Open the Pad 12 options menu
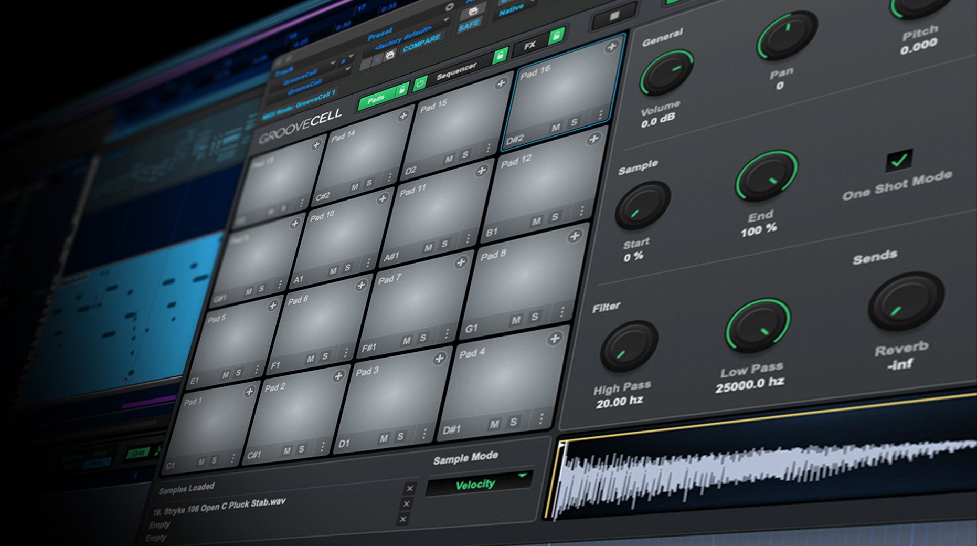The width and height of the screenshot is (977, 546). click(582, 211)
